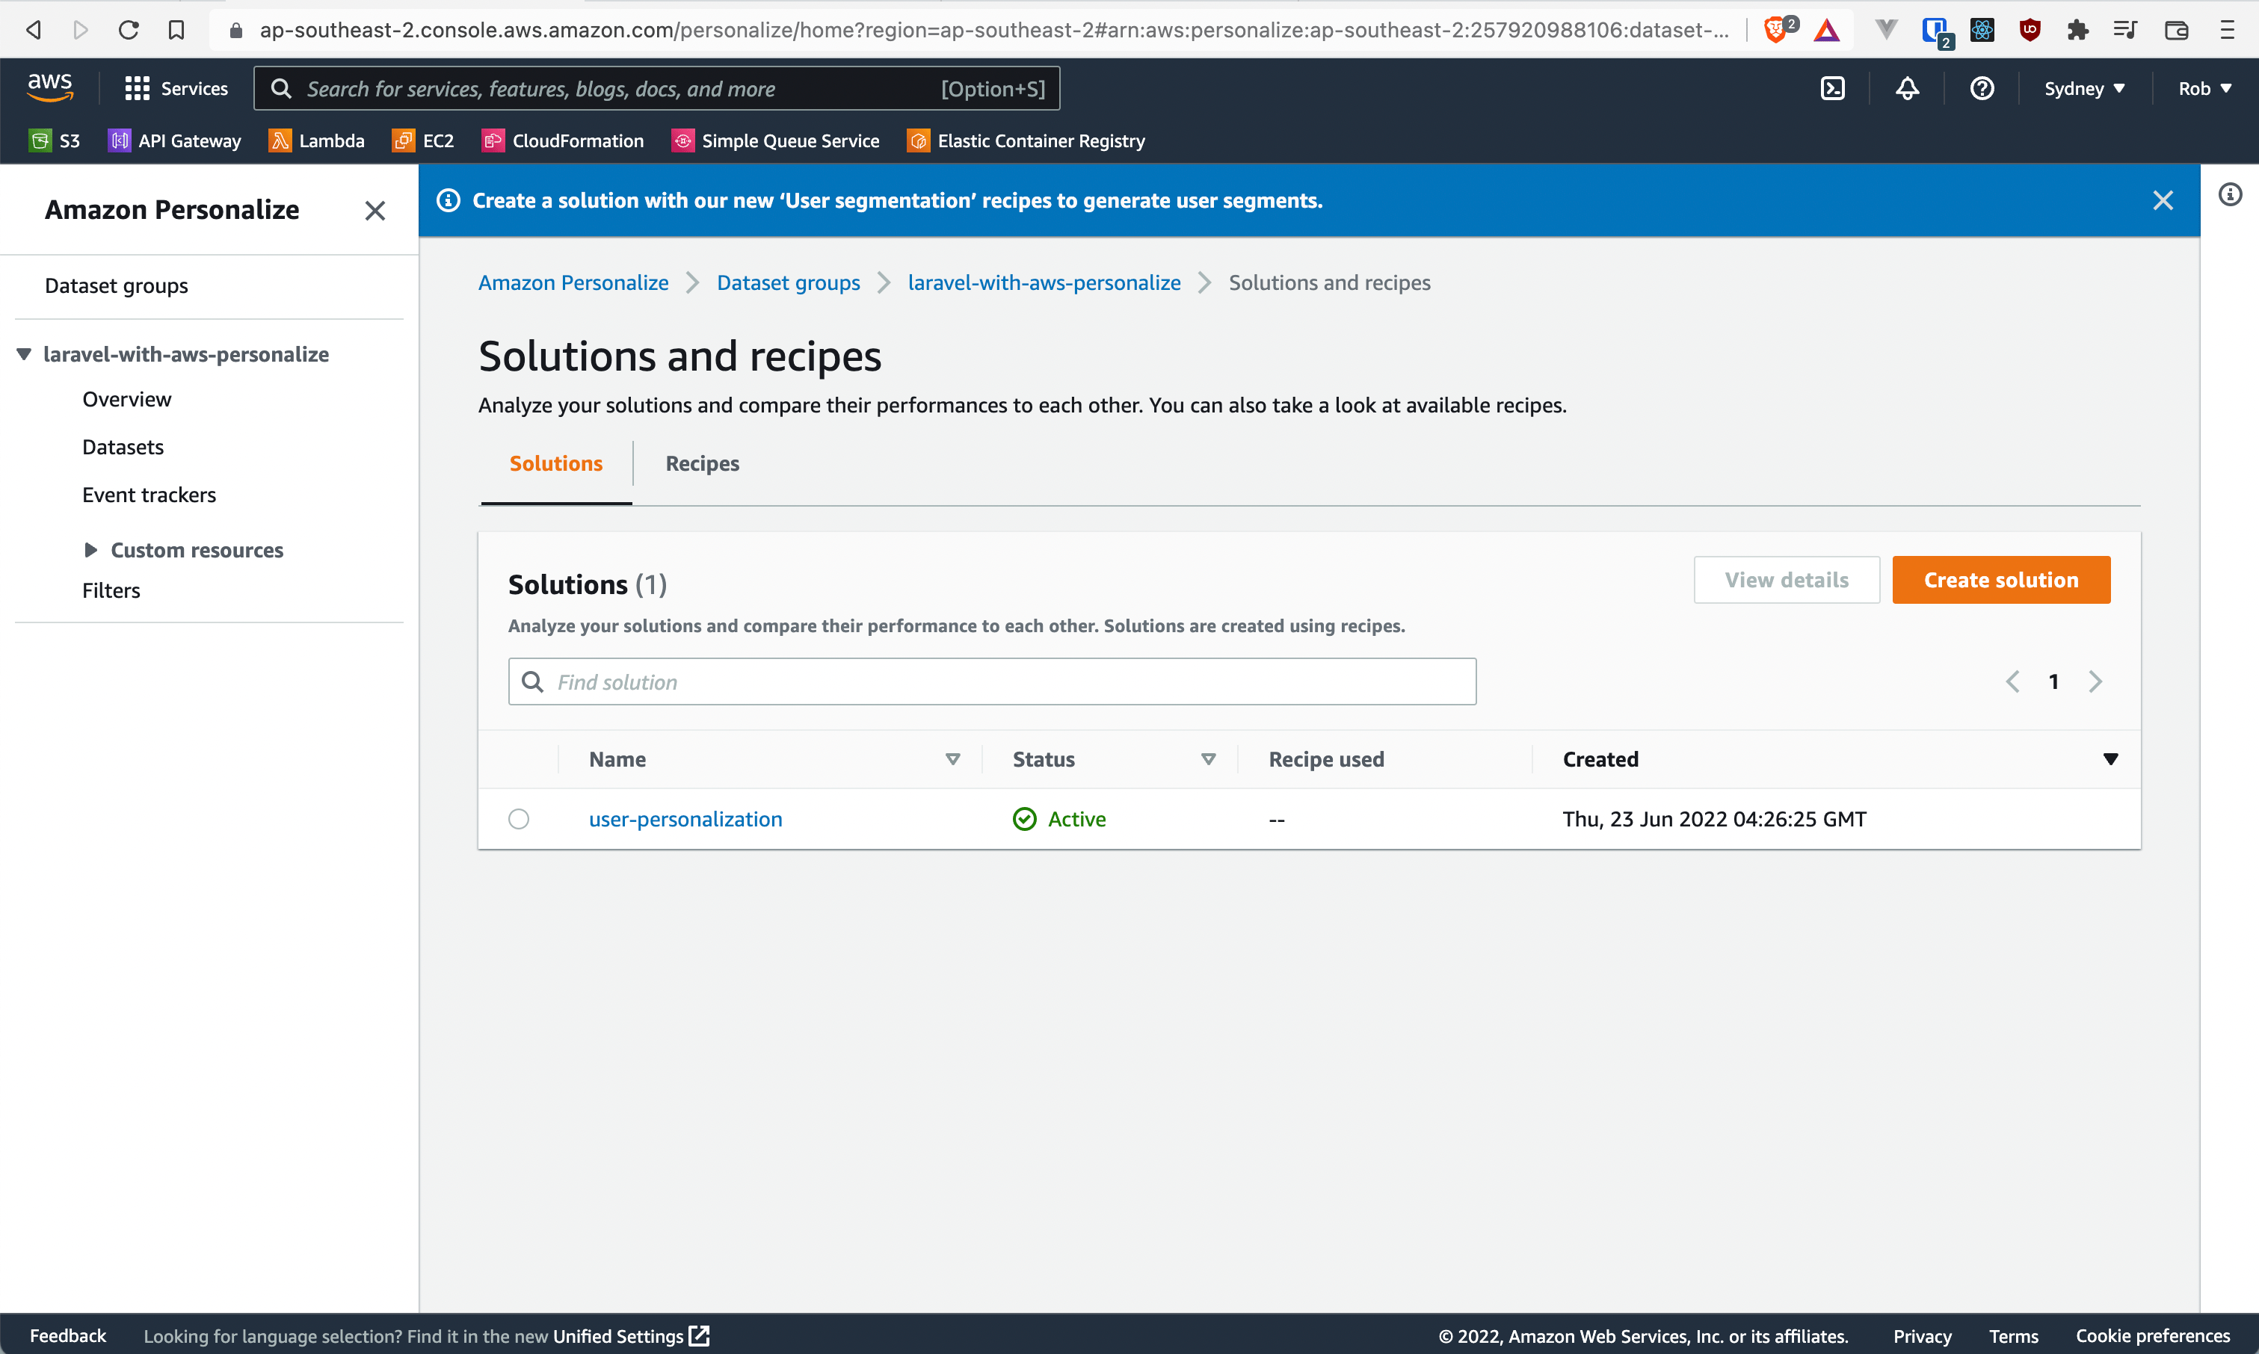Sort solutions by Name column
The image size is (2259, 1354).
[x=953, y=758]
